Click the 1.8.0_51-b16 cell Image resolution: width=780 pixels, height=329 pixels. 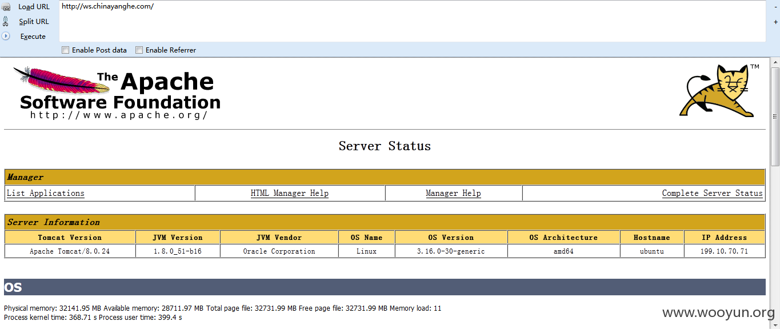(x=178, y=251)
